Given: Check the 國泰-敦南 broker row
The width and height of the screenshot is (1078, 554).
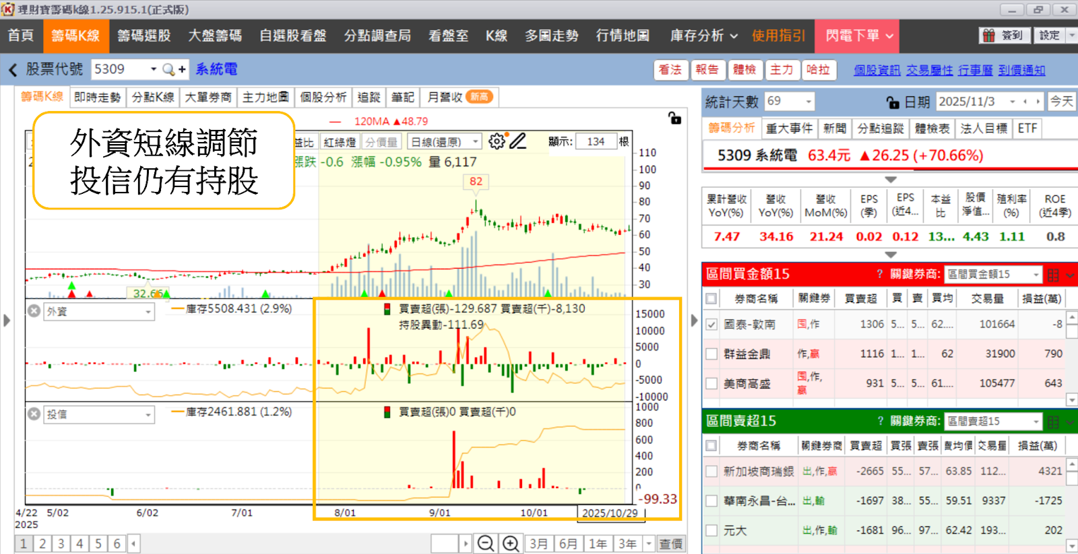Looking at the screenshot, I should (x=711, y=324).
